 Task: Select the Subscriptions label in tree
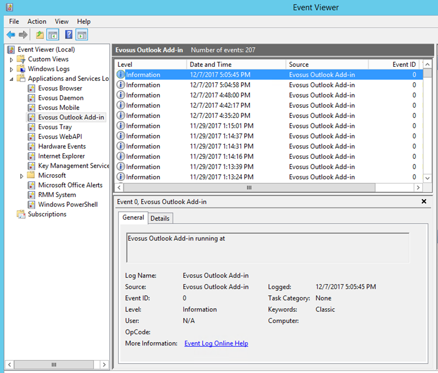pyautogui.click(x=47, y=214)
